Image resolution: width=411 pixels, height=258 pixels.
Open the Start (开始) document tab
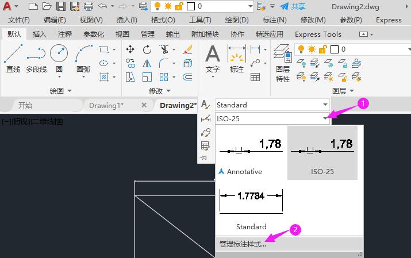pos(25,106)
